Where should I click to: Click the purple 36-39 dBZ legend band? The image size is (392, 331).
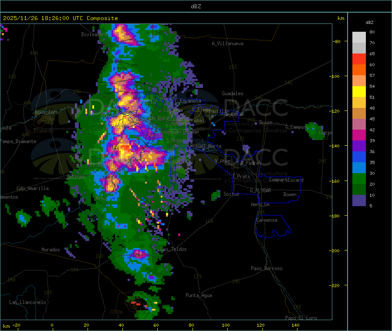pyautogui.click(x=359, y=146)
